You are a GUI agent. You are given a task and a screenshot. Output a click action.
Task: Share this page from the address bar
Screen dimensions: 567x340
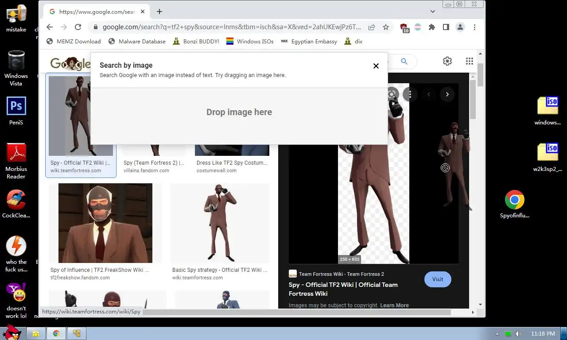372,27
